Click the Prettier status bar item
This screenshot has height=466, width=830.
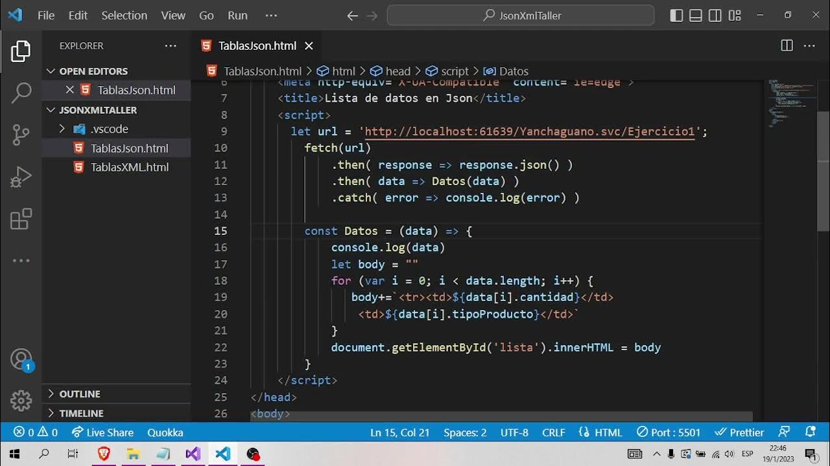(x=739, y=432)
